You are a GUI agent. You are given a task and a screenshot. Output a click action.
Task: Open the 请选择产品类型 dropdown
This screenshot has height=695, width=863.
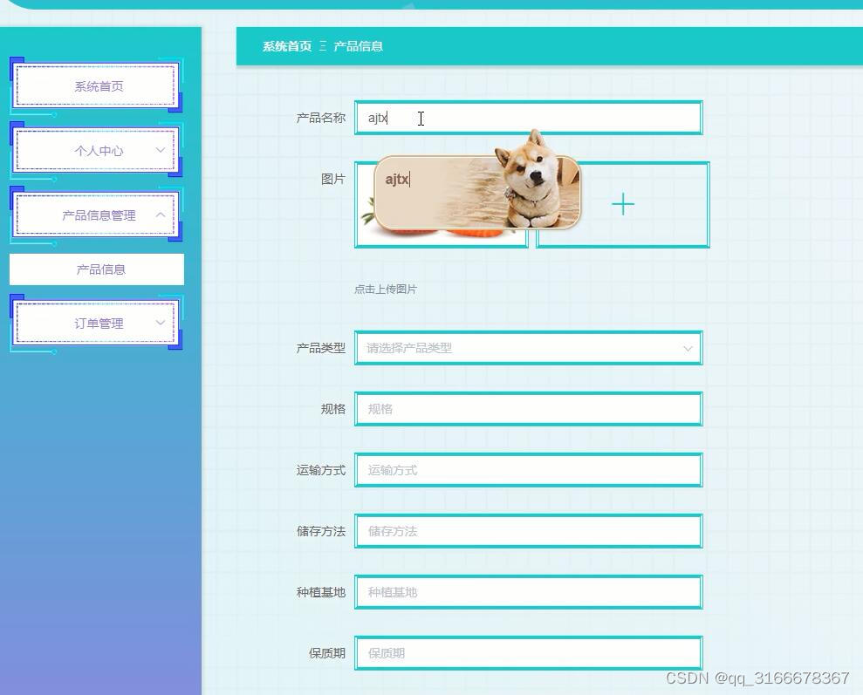point(528,347)
